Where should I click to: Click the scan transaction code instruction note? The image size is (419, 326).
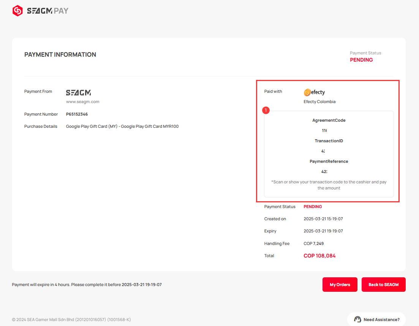coord(329,185)
